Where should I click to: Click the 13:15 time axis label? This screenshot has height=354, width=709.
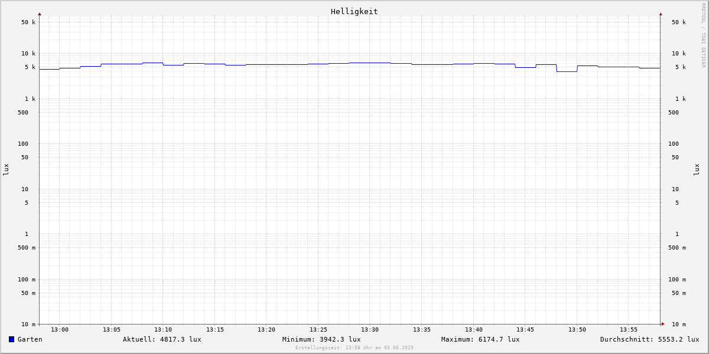pos(215,330)
